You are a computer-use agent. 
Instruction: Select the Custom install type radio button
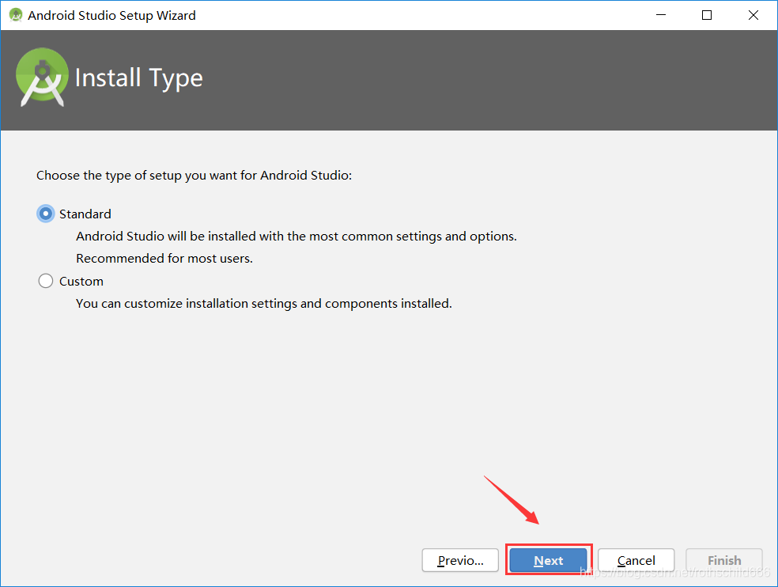pos(46,281)
